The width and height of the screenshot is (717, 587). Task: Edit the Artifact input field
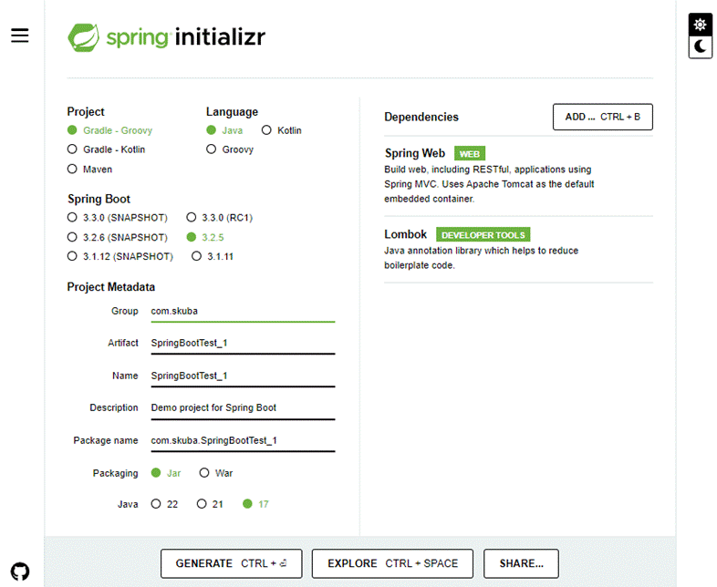[x=243, y=344]
